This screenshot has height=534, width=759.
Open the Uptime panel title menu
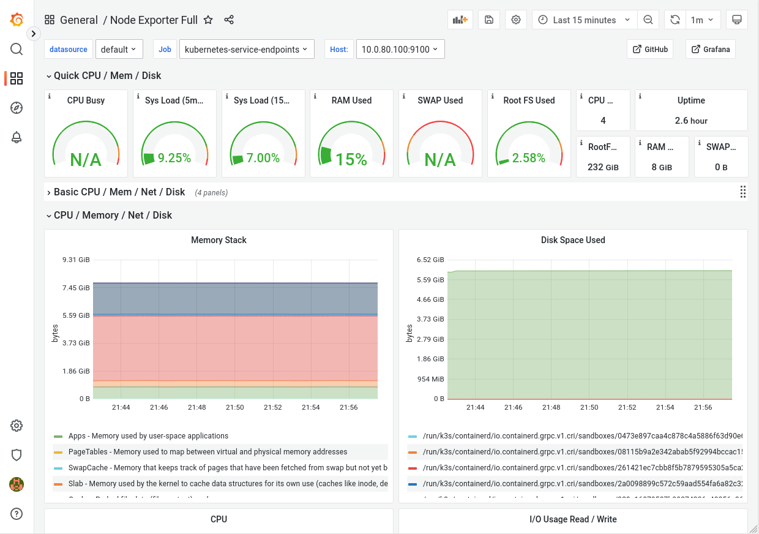pyautogui.click(x=691, y=100)
